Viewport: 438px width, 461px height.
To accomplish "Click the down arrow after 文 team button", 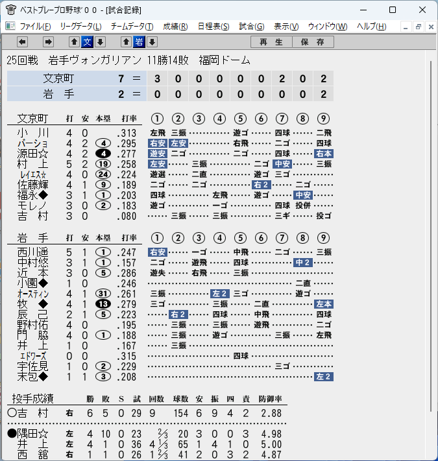I will (x=101, y=42).
